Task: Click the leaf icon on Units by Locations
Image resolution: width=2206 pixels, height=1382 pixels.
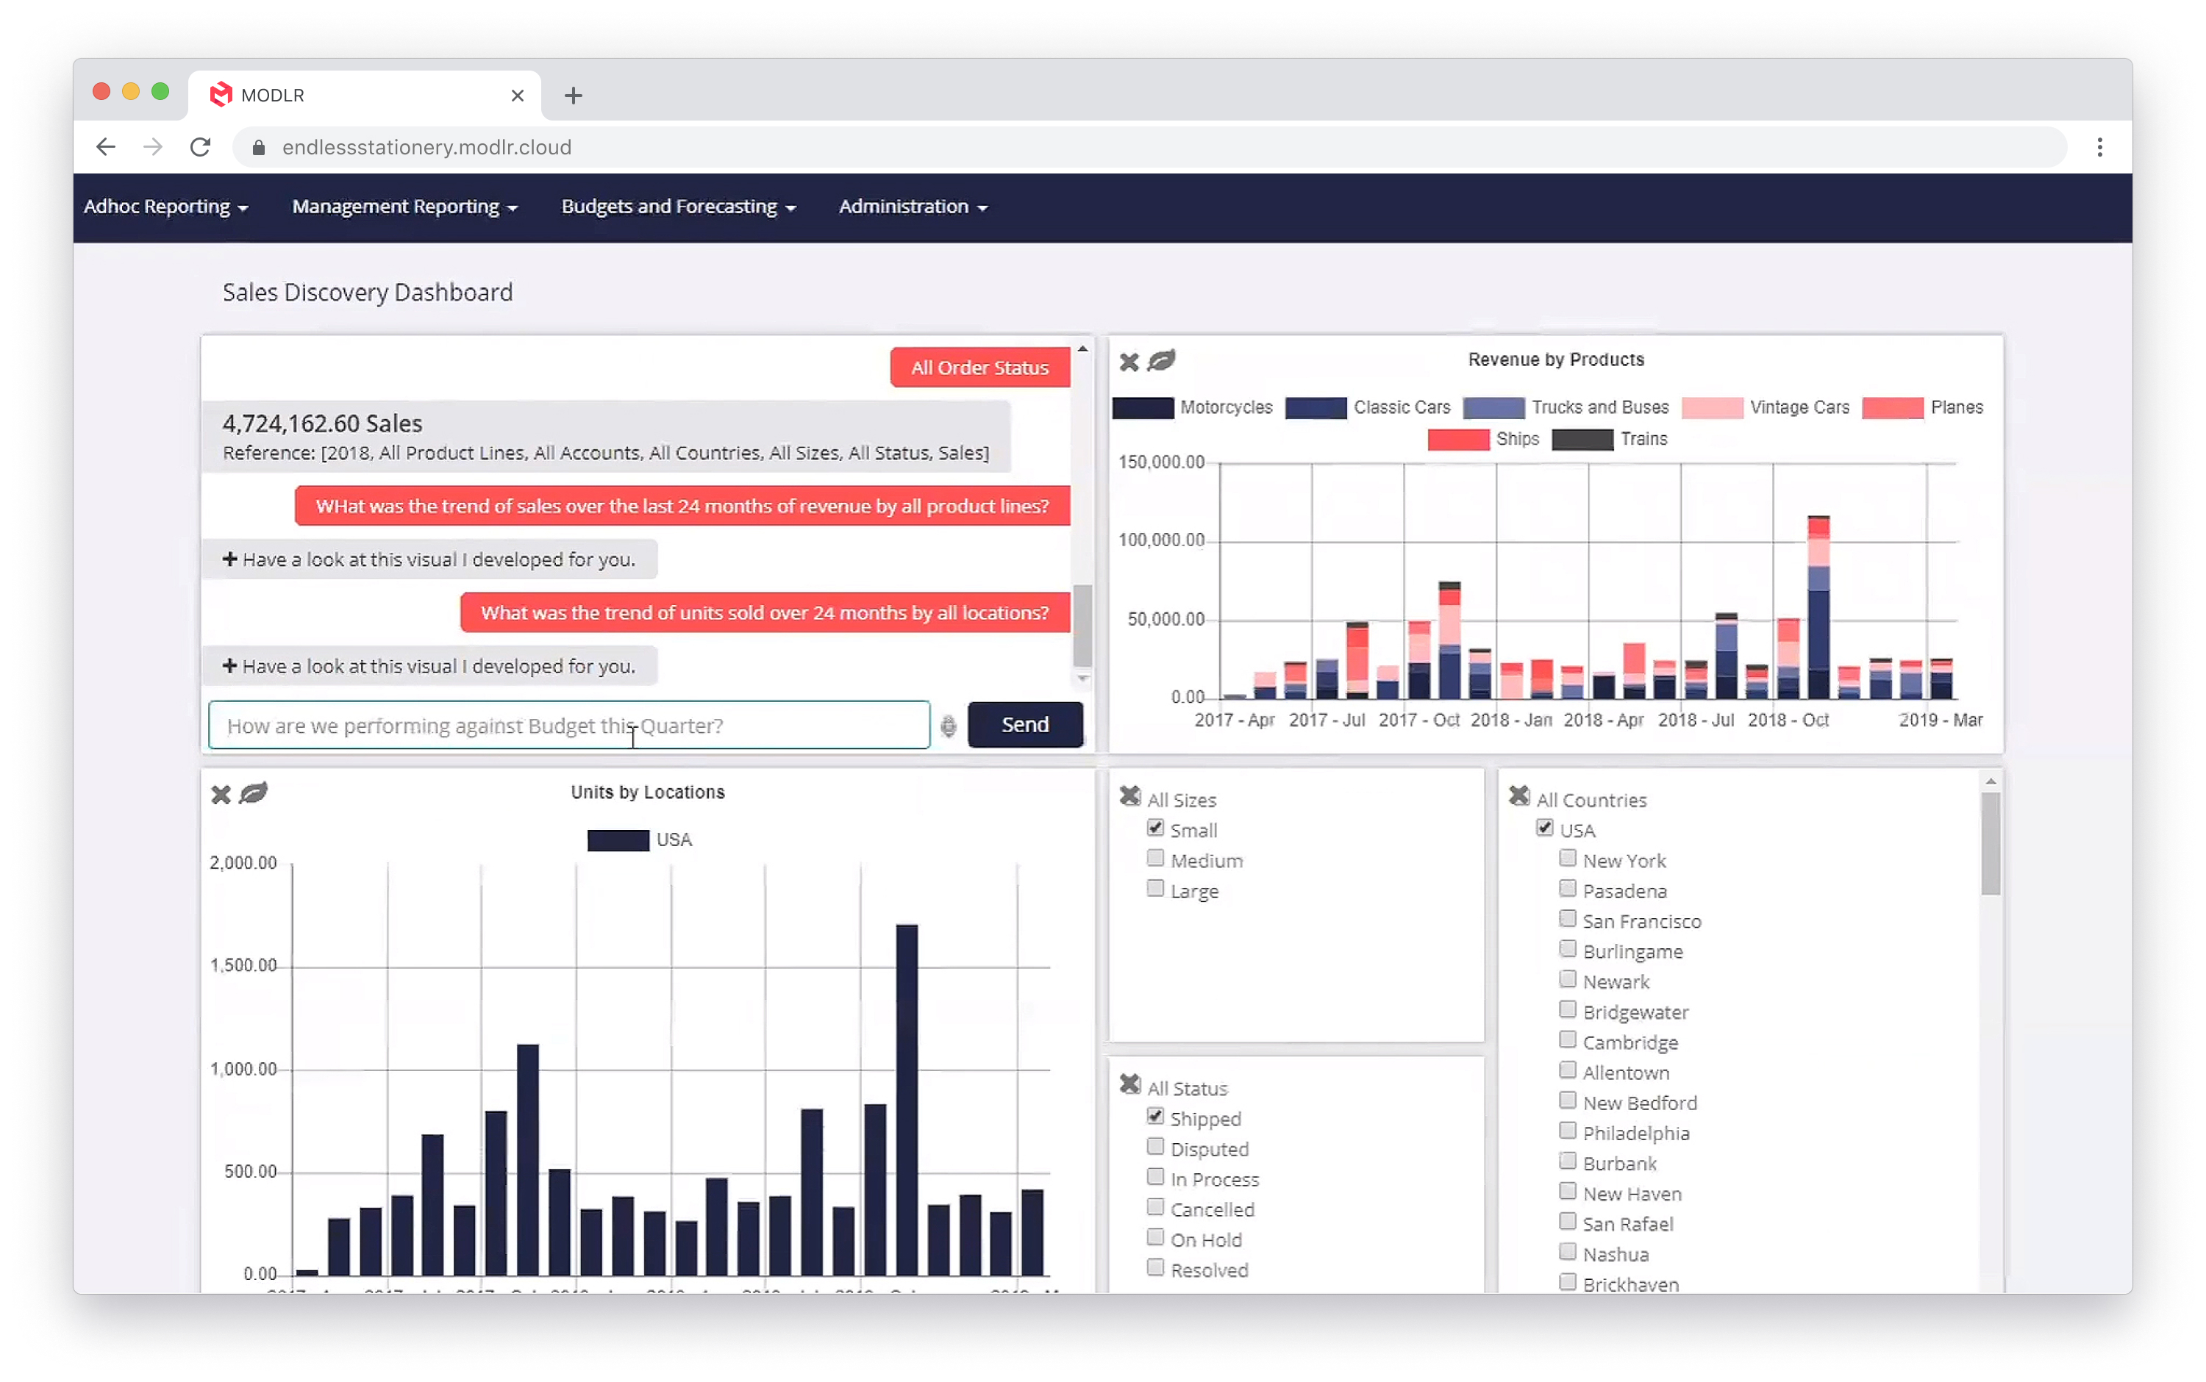Action: (253, 793)
